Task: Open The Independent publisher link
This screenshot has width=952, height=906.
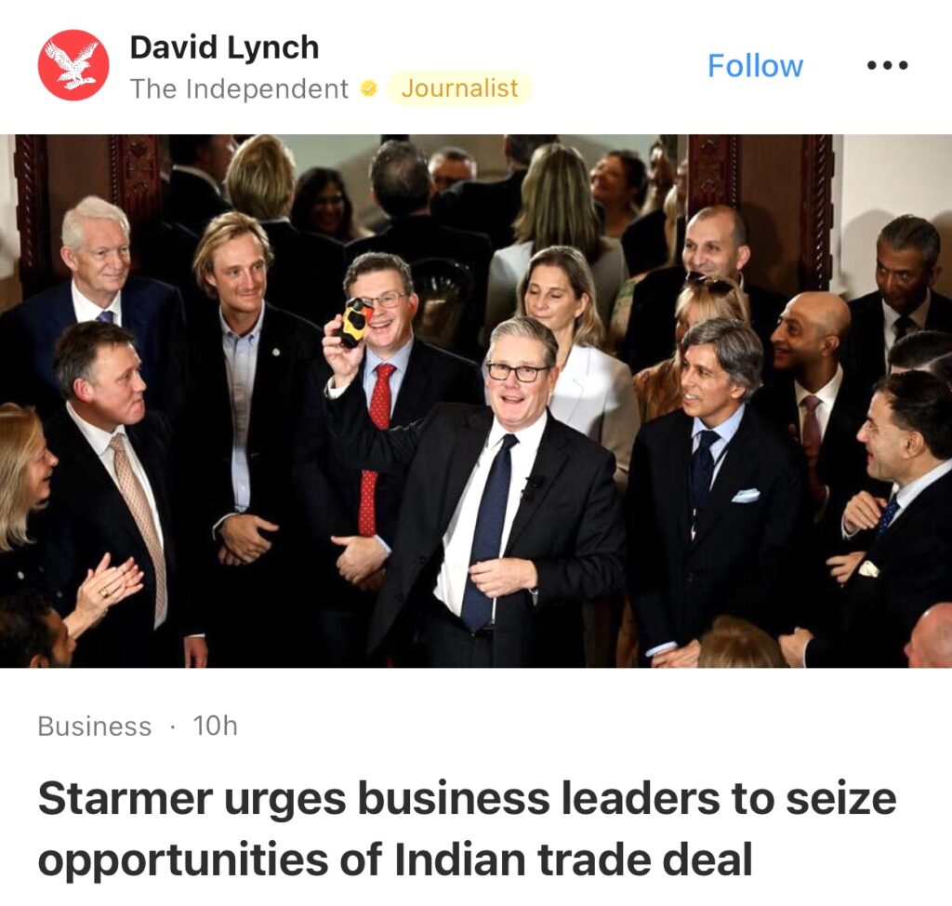Action: 239,88
